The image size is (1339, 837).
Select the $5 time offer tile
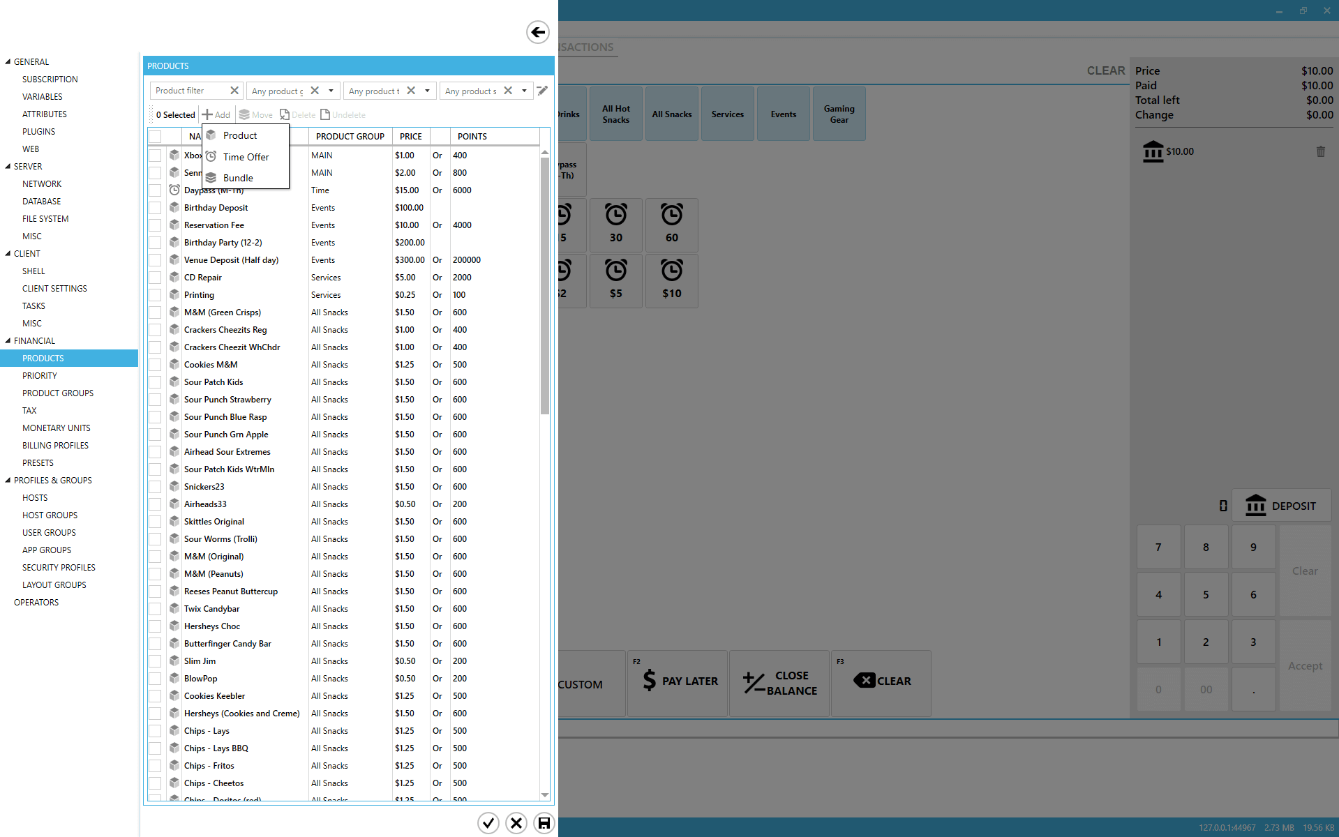(x=615, y=280)
